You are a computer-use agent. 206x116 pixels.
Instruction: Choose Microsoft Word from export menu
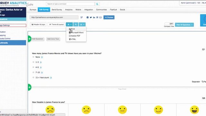click(76, 33)
